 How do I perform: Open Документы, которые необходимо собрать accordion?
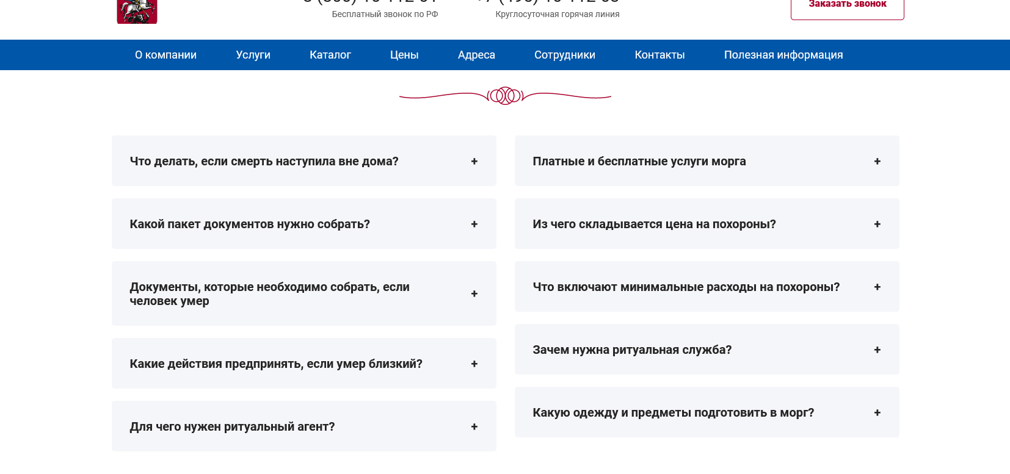click(304, 293)
